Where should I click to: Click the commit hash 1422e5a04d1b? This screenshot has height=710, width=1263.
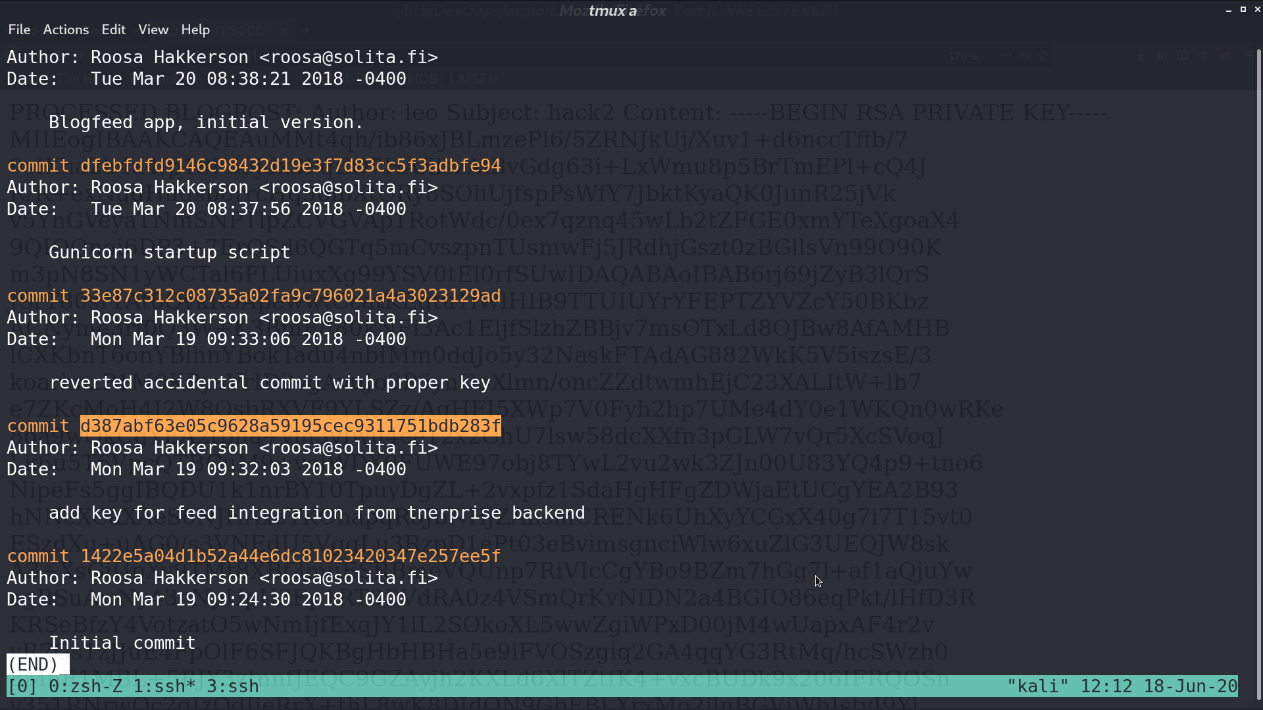(290, 556)
